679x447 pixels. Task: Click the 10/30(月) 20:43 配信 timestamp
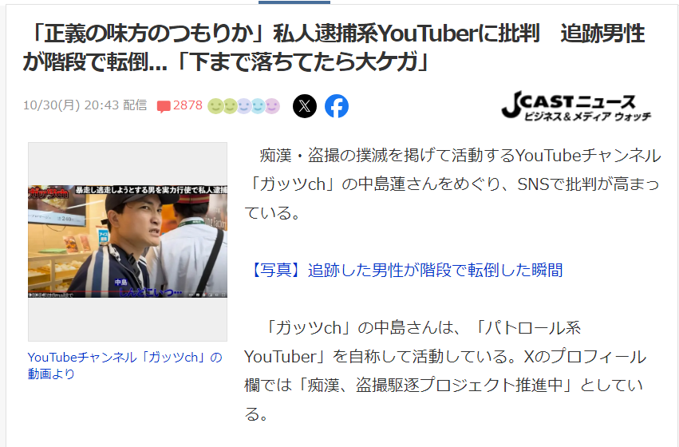tap(85, 105)
